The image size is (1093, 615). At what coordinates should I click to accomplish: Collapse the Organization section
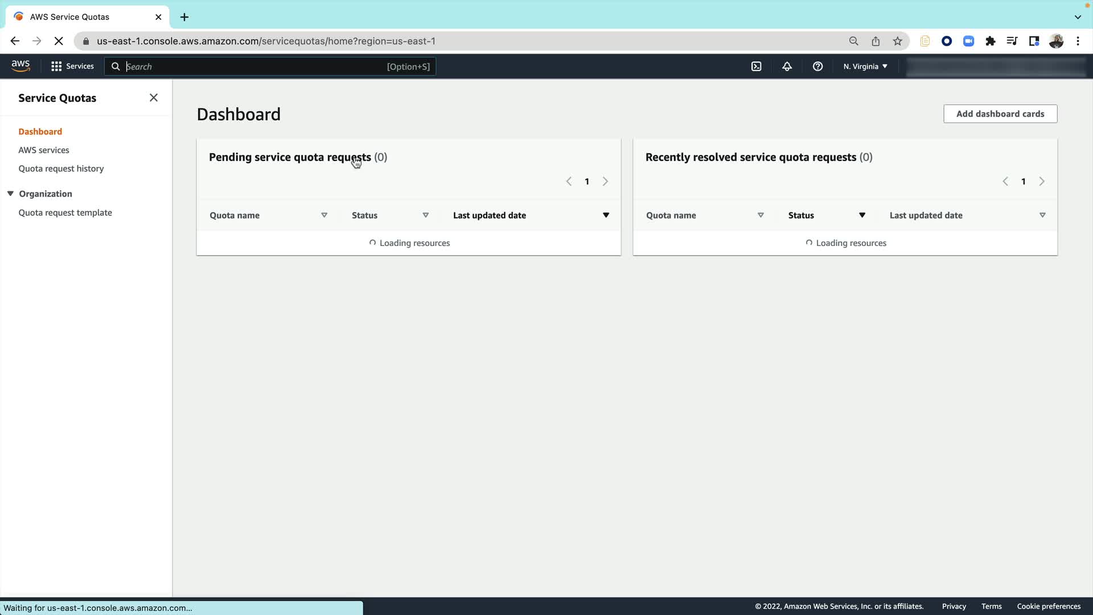click(10, 194)
